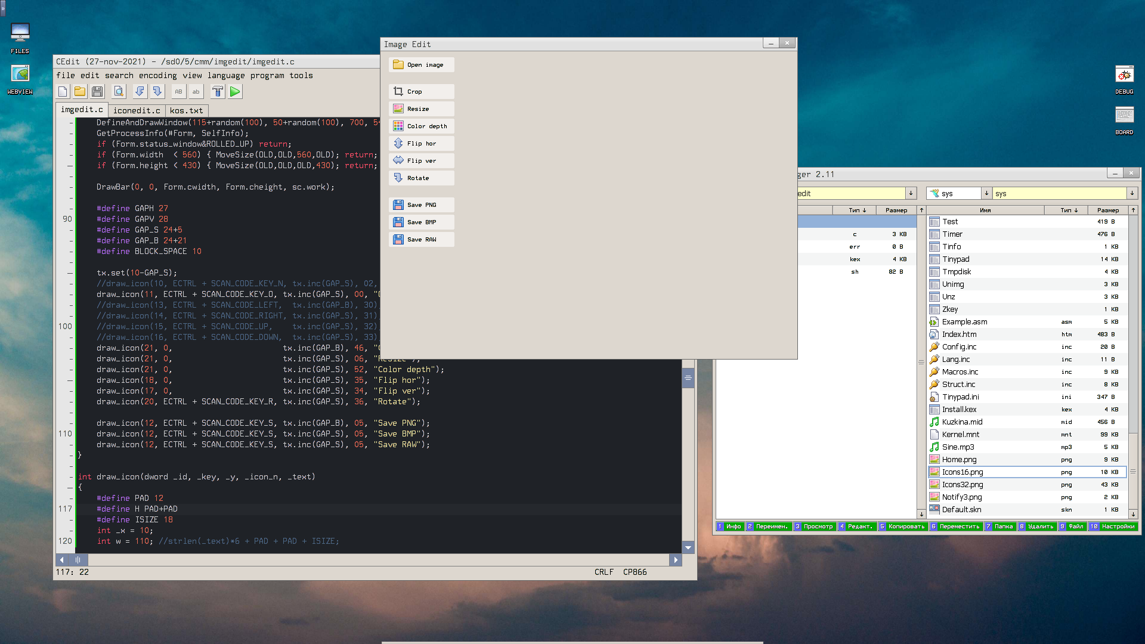Click the hammer Compile icon
Screen dimensions: 1145x644
(x=218, y=92)
